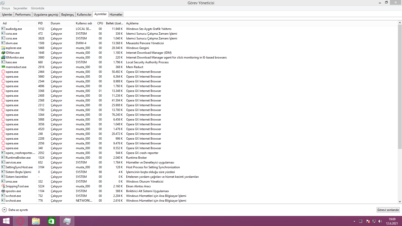Click the SnippingTool.exe scissors icon
Viewport: 402px width, 226px height.
click(x=3, y=186)
